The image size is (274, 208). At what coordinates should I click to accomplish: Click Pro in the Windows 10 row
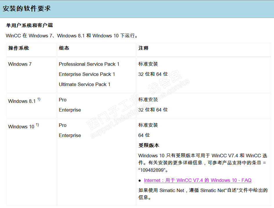(63, 125)
